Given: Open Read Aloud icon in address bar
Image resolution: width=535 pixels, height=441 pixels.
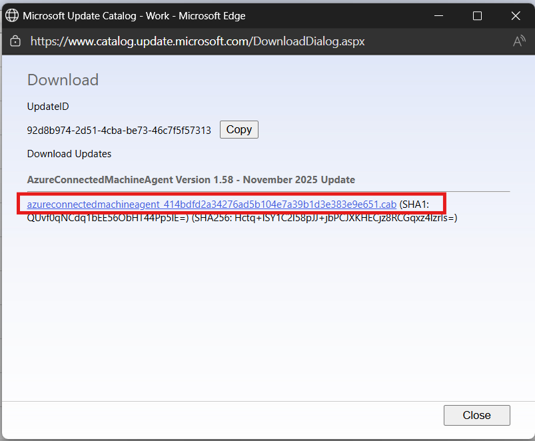Looking at the screenshot, I should click(519, 41).
